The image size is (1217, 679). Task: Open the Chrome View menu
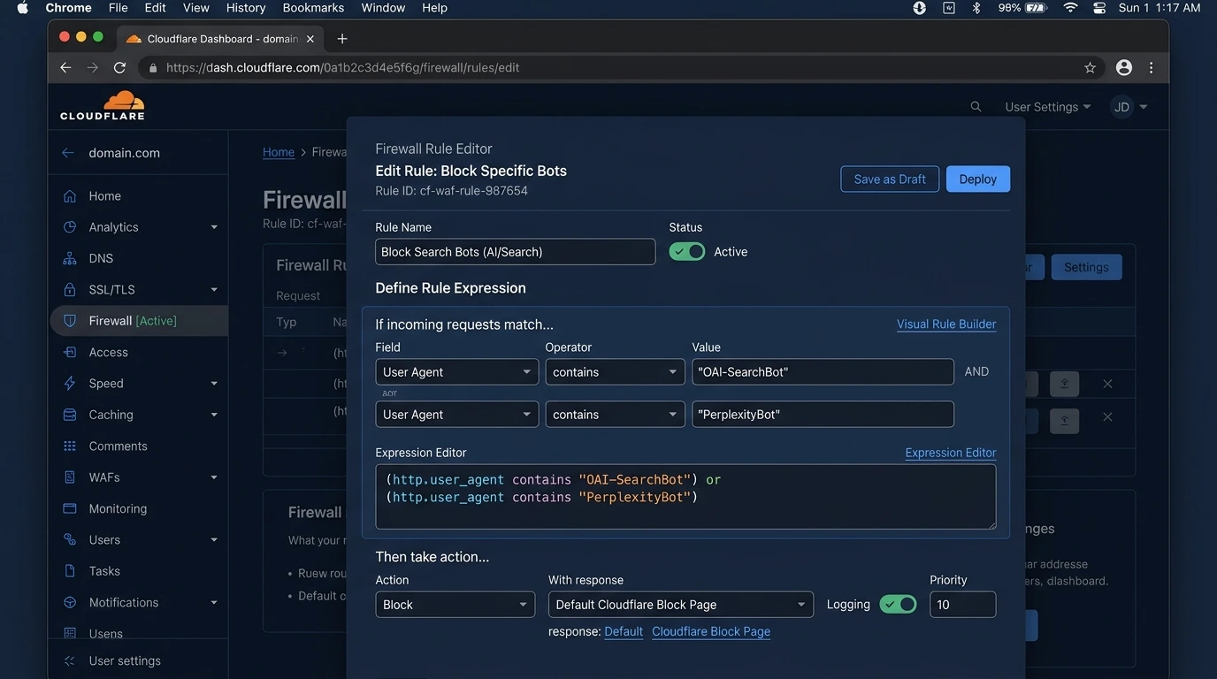point(195,8)
